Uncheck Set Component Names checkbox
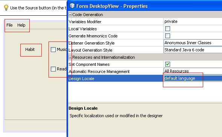 click(167, 64)
